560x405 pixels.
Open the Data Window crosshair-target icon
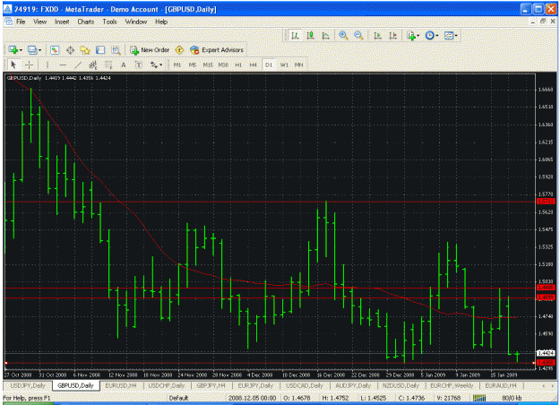click(70, 50)
